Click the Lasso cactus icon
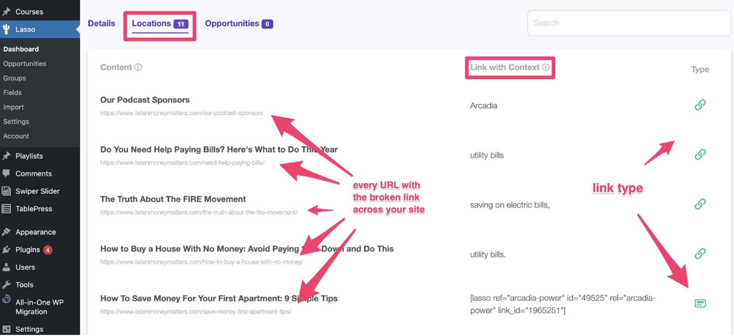Viewport: 734px width, 336px height. pyautogui.click(x=6, y=29)
